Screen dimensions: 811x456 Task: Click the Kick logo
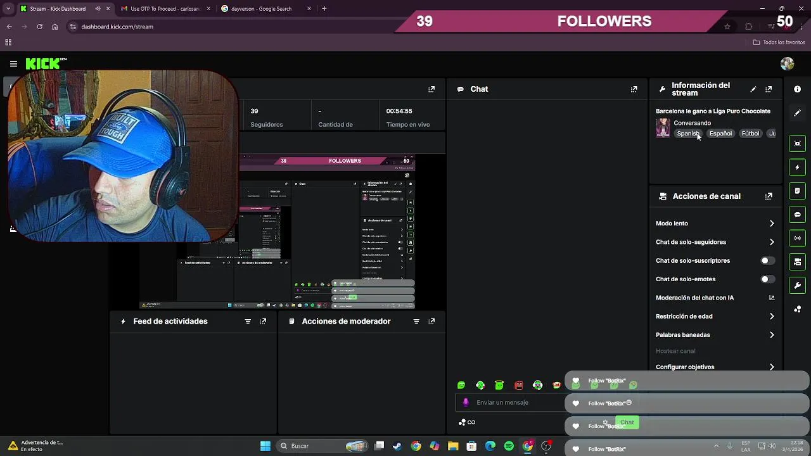(x=43, y=63)
